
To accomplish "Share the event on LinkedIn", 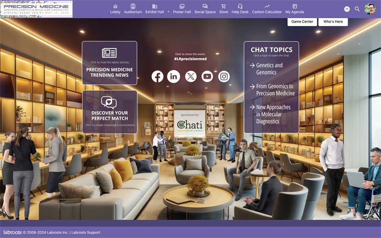I will (173, 77).
